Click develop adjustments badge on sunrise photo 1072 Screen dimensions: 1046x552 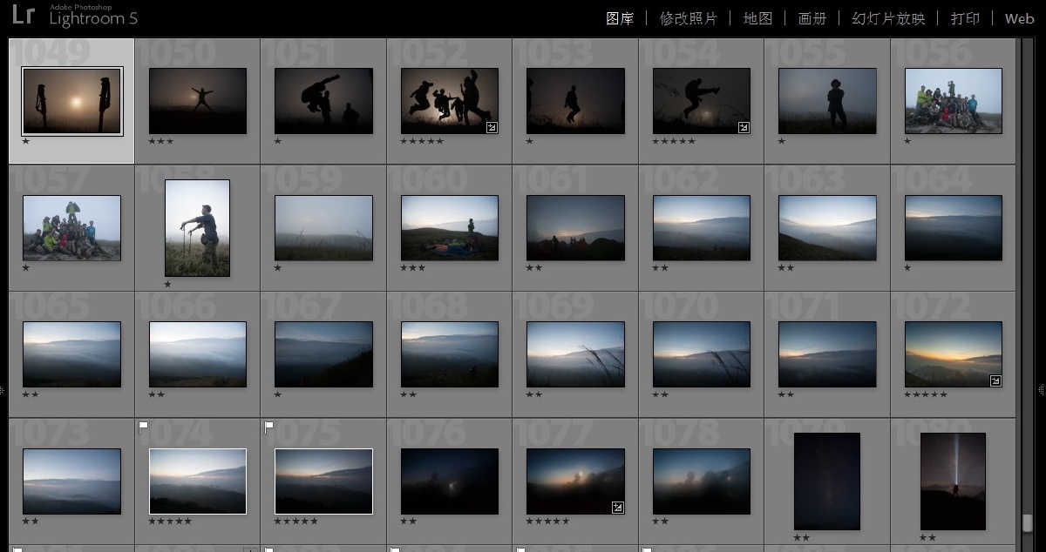[x=995, y=380]
